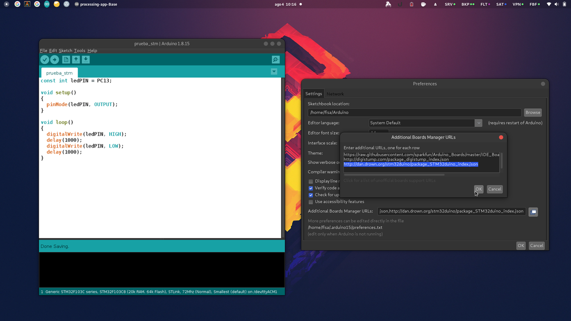The width and height of the screenshot is (571, 321).
Task: Click OK at bottom of Preferences window
Action: pyautogui.click(x=521, y=246)
